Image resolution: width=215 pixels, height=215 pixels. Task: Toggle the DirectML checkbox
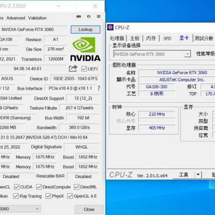tap(77, 187)
